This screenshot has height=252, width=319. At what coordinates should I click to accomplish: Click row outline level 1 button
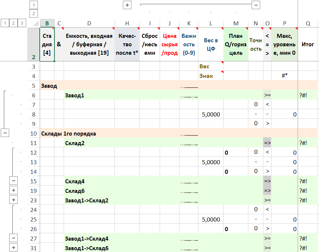[x=5, y=23]
